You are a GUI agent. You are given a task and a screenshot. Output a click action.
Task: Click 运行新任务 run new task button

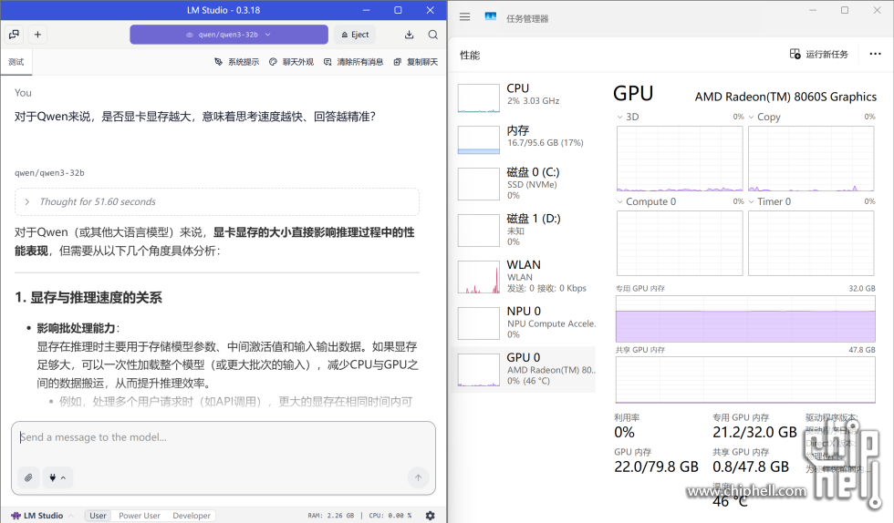coord(819,54)
